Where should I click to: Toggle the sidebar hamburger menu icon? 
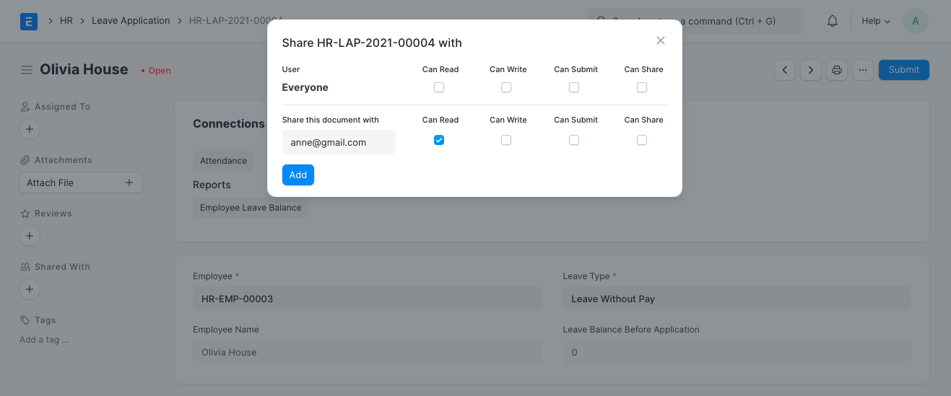click(27, 70)
